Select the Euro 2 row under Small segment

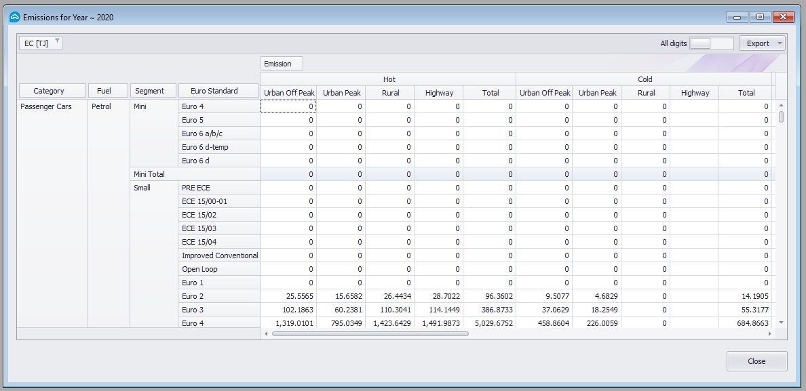click(192, 296)
